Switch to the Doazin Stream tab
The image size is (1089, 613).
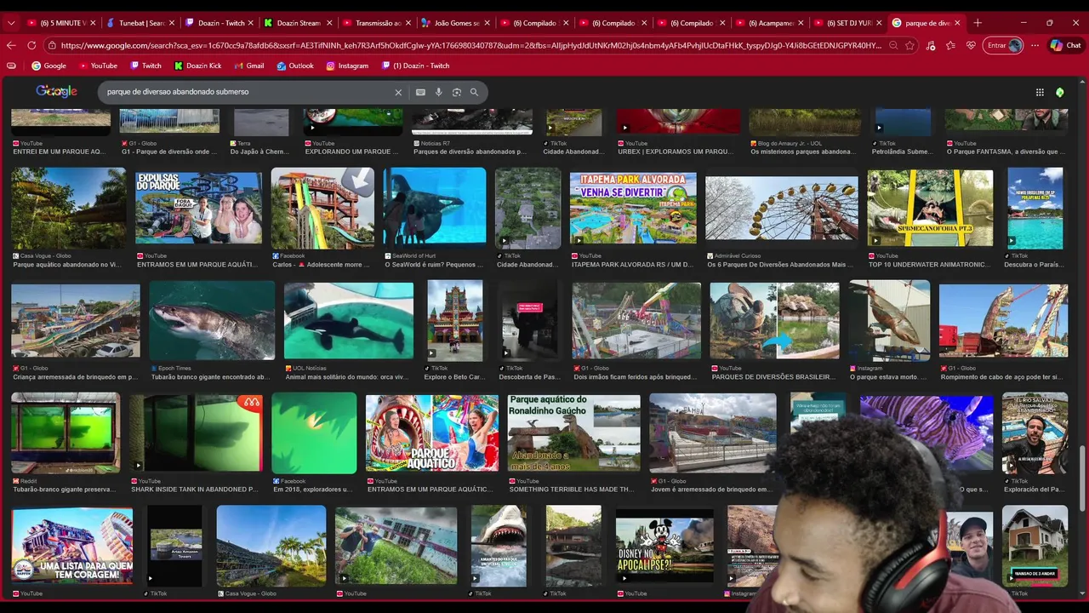296,23
